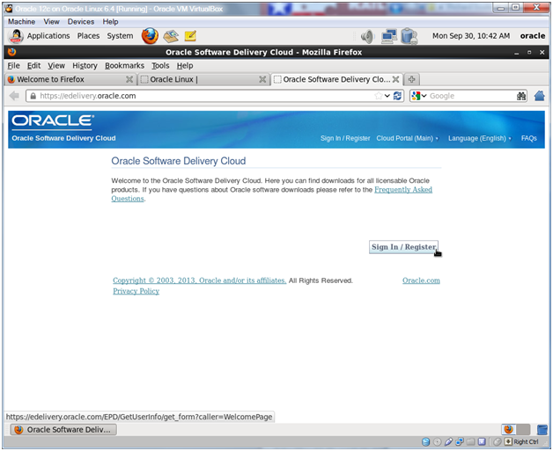
Task: Open the Language (English) dropdown
Action: tap(479, 138)
